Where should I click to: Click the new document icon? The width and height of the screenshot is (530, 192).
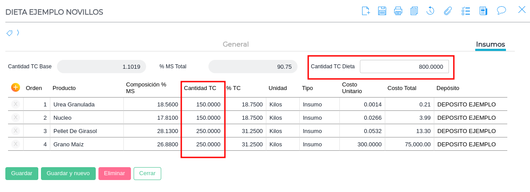pyautogui.click(x=366, y=11)
